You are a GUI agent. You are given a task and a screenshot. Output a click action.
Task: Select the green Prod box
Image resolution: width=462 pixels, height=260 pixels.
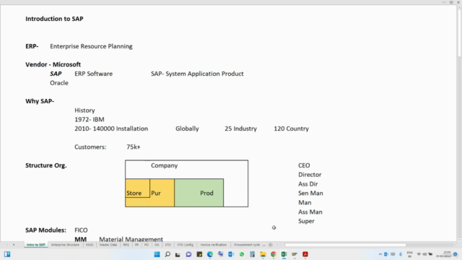(x=199, y=193)
